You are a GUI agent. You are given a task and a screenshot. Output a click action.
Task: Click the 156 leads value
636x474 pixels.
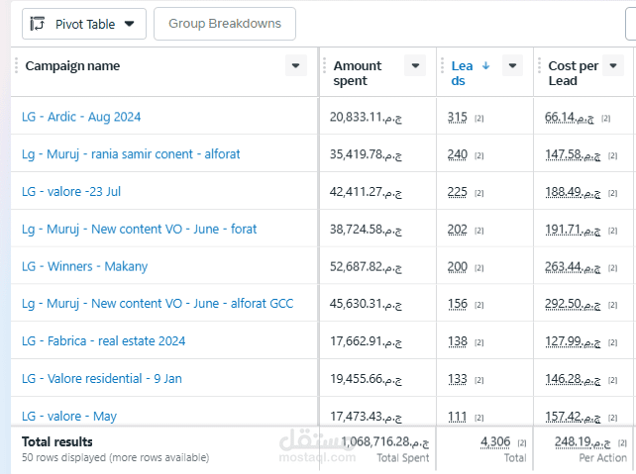tap(457, 304)
